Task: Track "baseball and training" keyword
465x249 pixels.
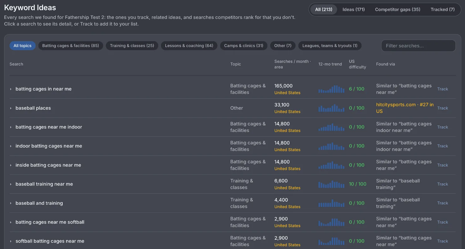Action: coord(443,203)
